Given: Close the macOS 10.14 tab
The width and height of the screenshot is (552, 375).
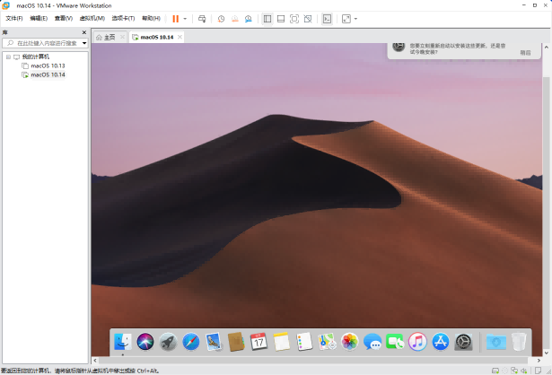Looking at the screenshot, I should pos(180,37).
